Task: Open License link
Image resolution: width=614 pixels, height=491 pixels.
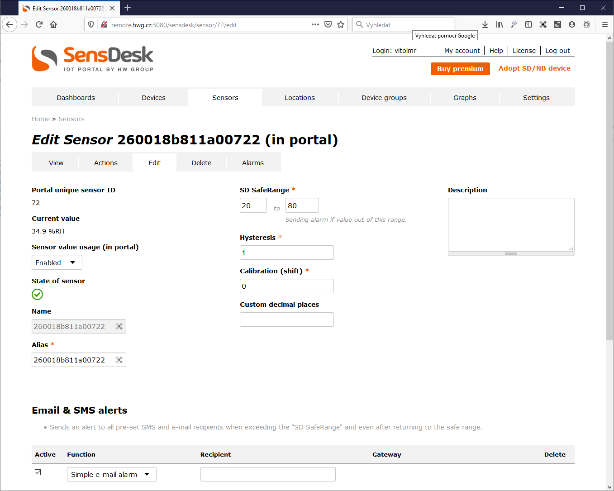Action: click(524, 51)
